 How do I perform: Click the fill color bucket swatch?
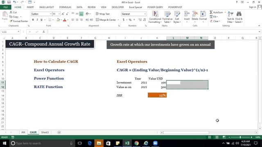58,20
